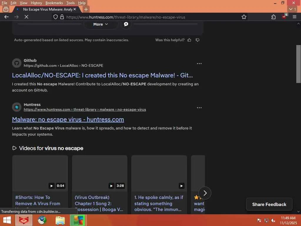List all tabs dropdown arrow
Image resolution: width=301 pixels, height=226 pixels.
coord(292,9)
